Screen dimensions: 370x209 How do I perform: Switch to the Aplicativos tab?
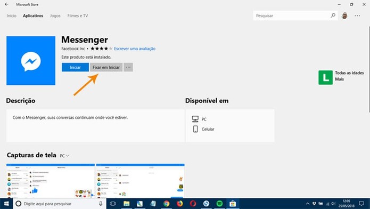click(33, 15)
